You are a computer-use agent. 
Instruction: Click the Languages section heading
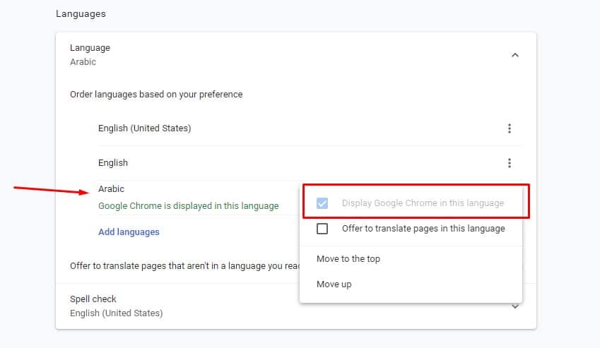click(x=81, y=13)
